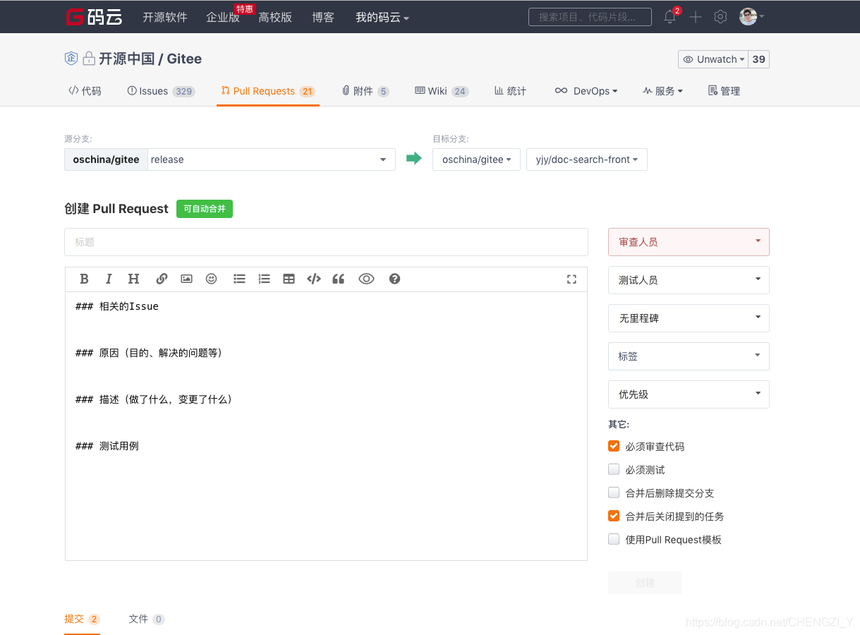
Task: Click the search projects input field
Action: [x=590, y=17]
